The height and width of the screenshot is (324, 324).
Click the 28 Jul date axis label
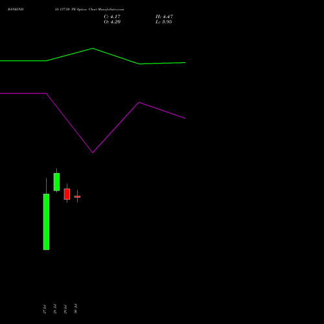(55, 309)
